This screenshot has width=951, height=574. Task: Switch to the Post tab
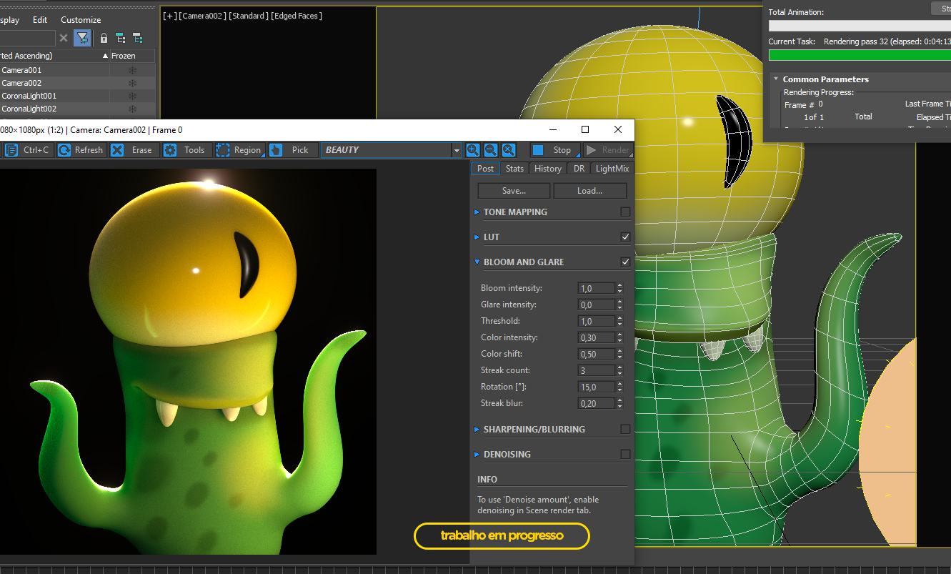click(486, 169)
